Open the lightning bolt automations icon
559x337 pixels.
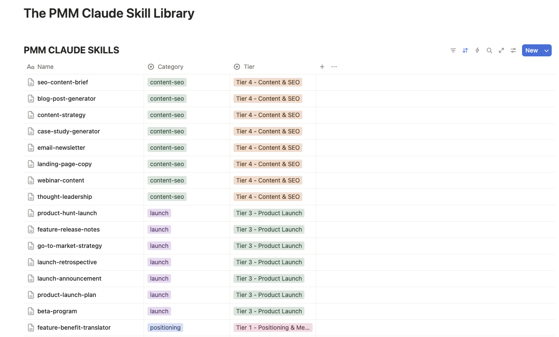[477, 50]
